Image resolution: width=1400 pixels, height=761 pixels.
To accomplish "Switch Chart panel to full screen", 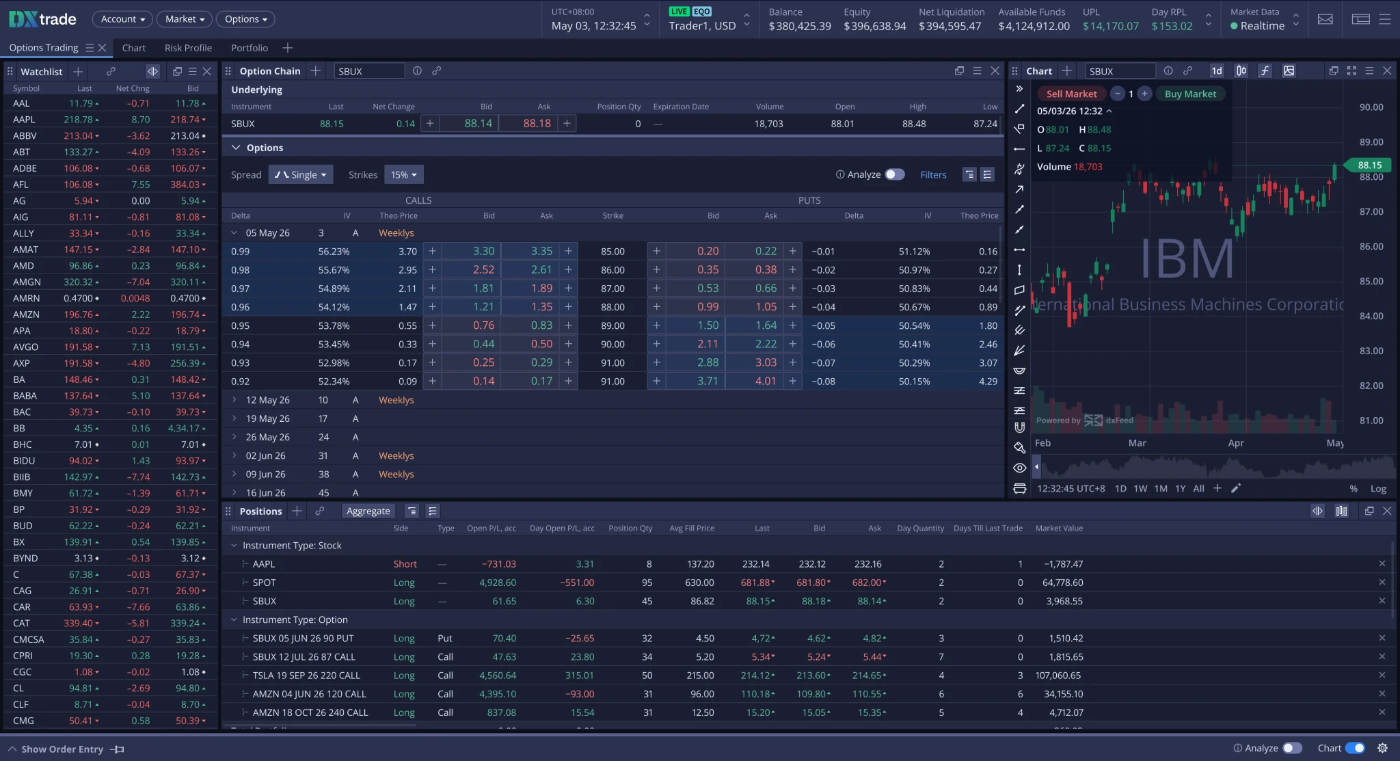I will (1351, 70).
